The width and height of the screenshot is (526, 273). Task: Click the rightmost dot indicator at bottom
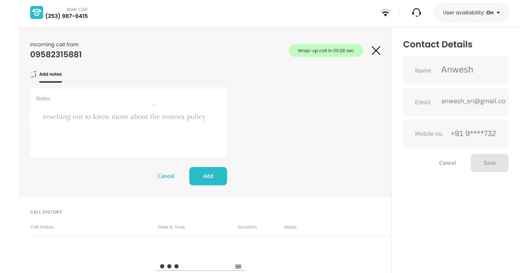click(176, 266)
